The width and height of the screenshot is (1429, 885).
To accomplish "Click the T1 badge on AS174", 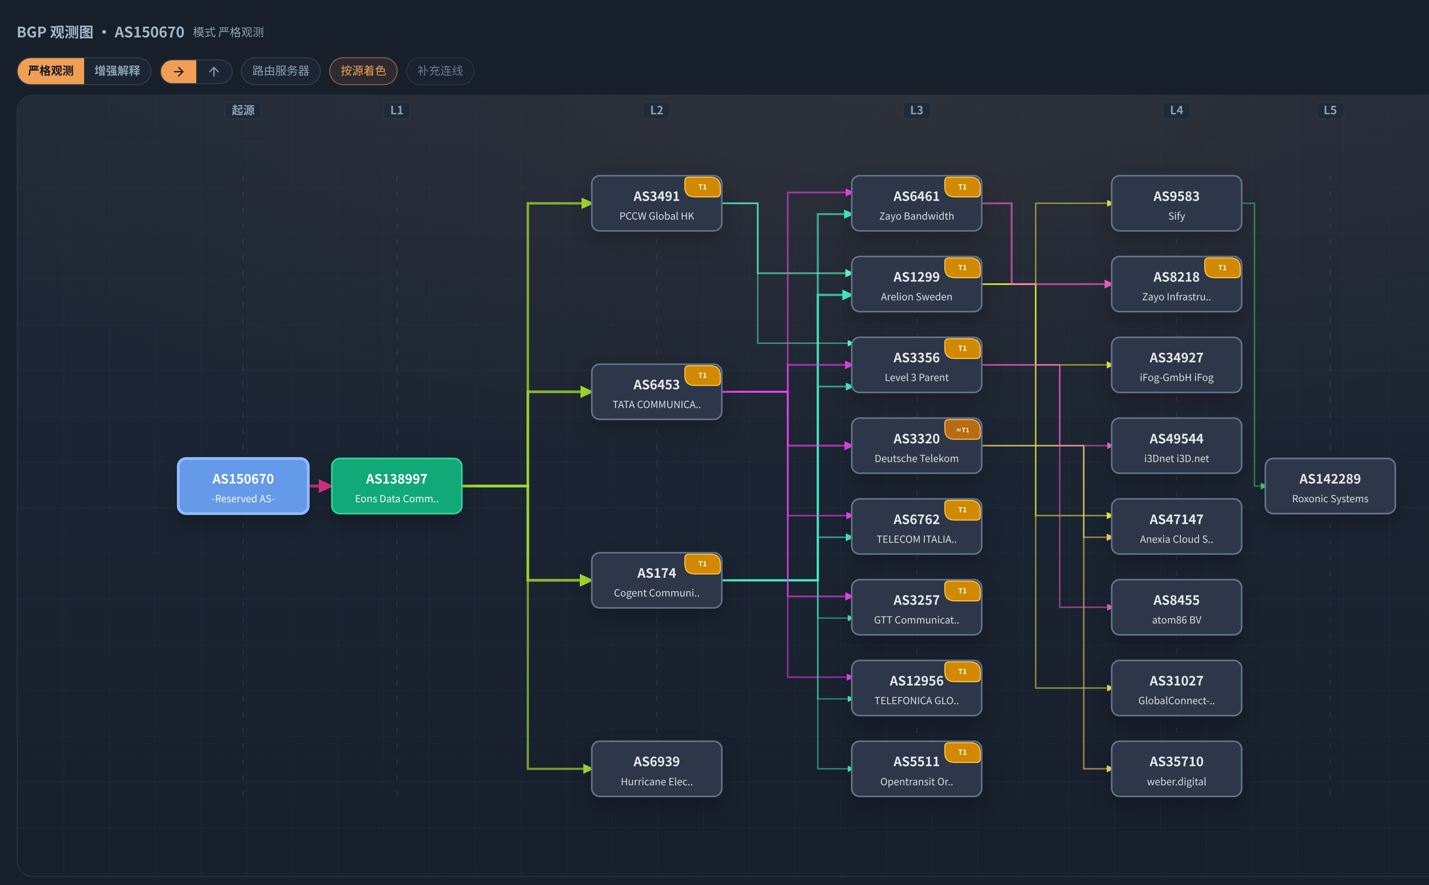I will click(702, 564).
